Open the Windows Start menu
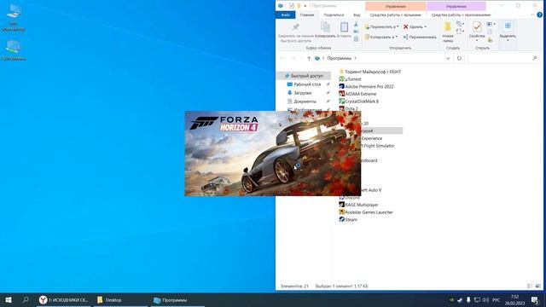Screen dimensions: 546x307 tap(9, 300)
